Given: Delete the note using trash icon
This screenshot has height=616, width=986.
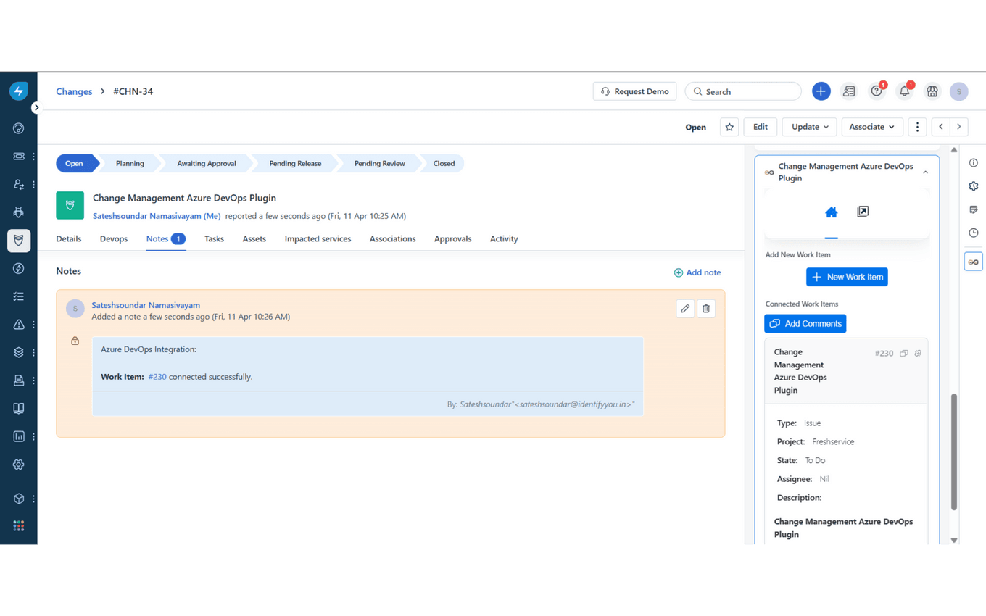Looking at the screenshot, I should pyautogui.click(x=706, y=309).
